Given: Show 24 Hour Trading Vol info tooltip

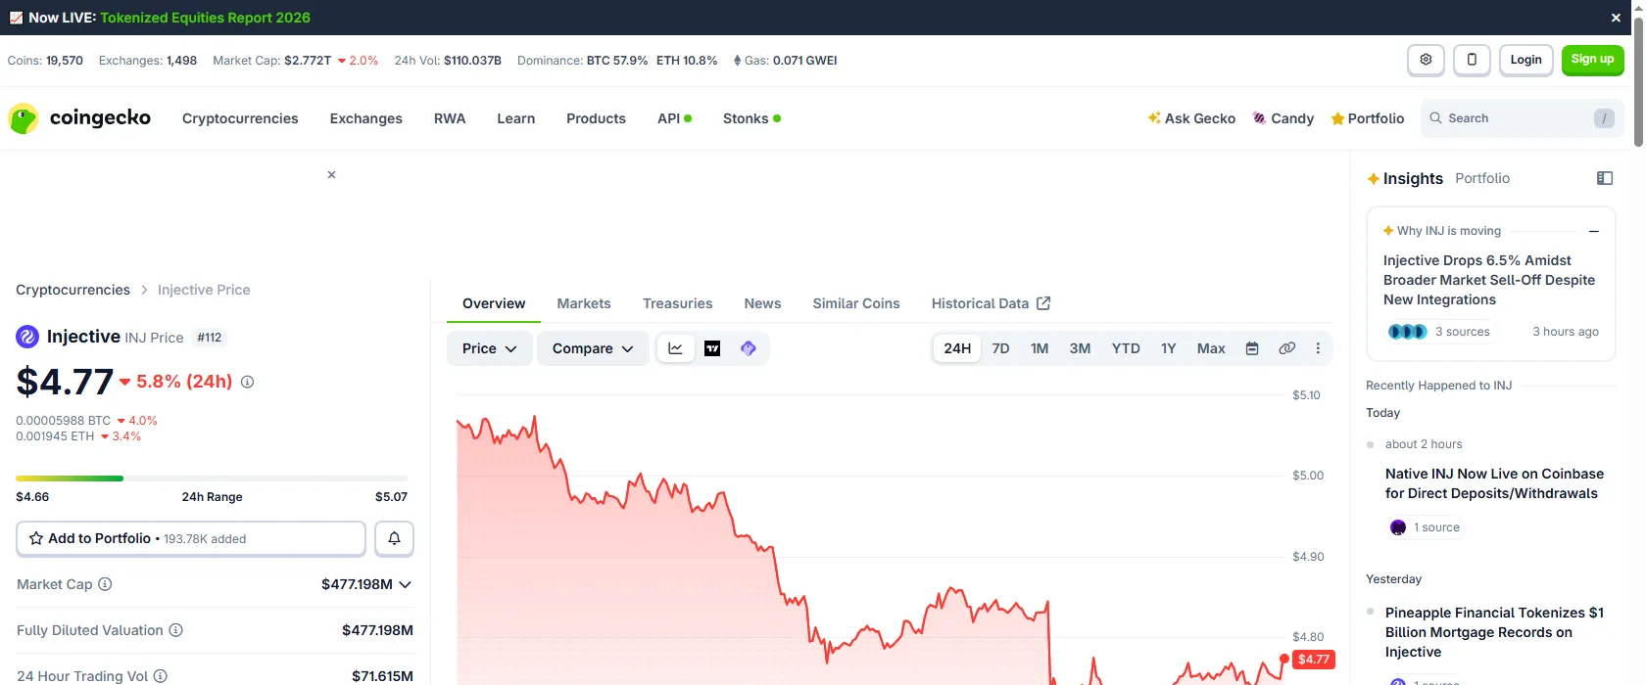Looking at the screenshot, I should [160, 676].
